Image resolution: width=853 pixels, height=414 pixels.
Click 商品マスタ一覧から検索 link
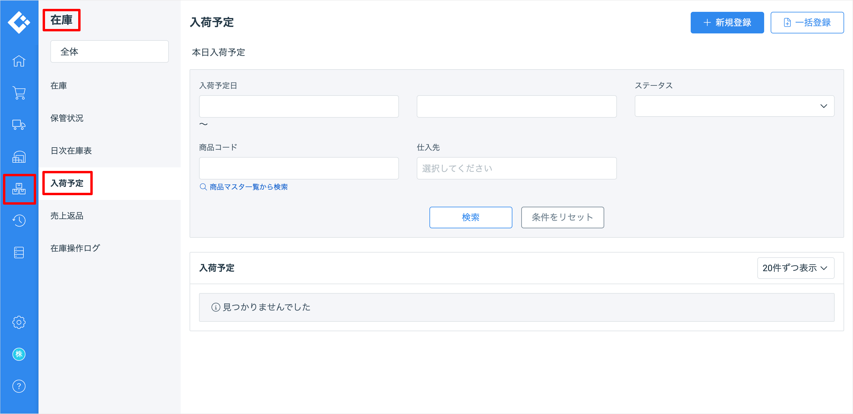pos(248,187)
